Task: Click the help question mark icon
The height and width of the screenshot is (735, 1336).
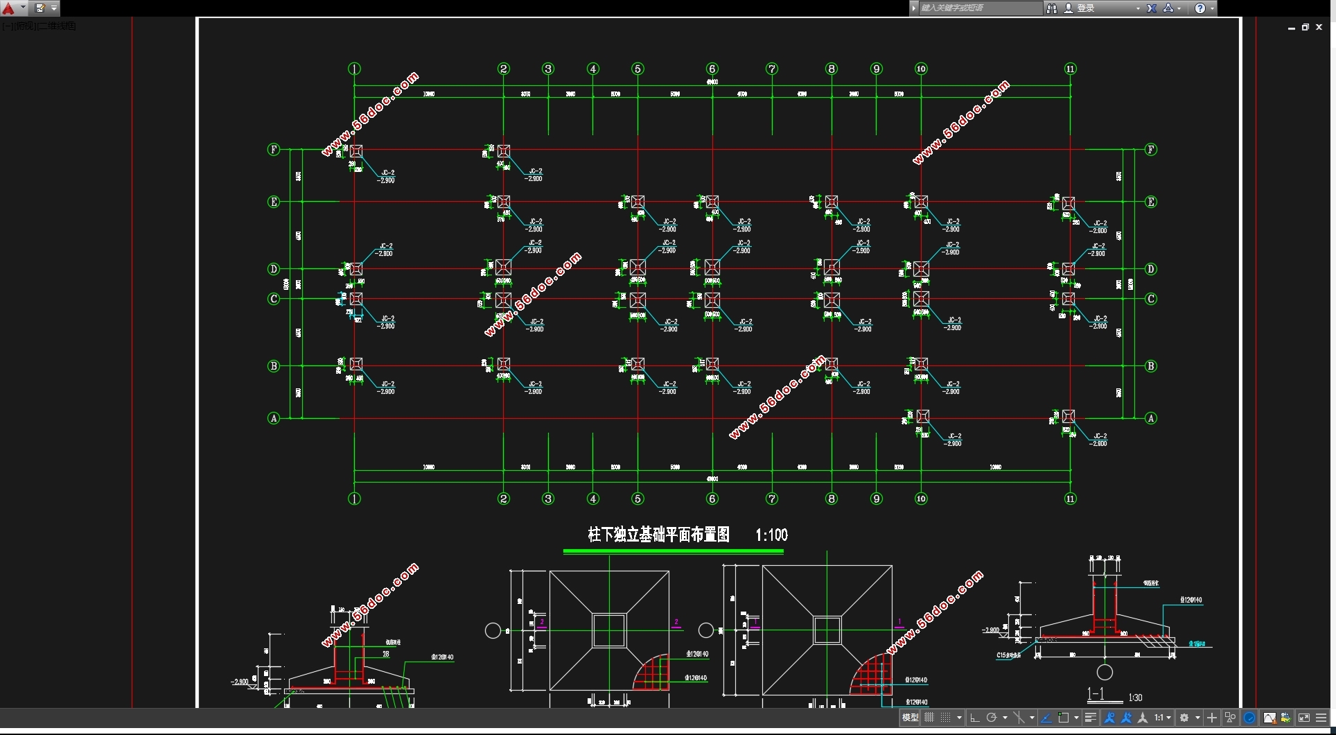Action: (1200, 8)
